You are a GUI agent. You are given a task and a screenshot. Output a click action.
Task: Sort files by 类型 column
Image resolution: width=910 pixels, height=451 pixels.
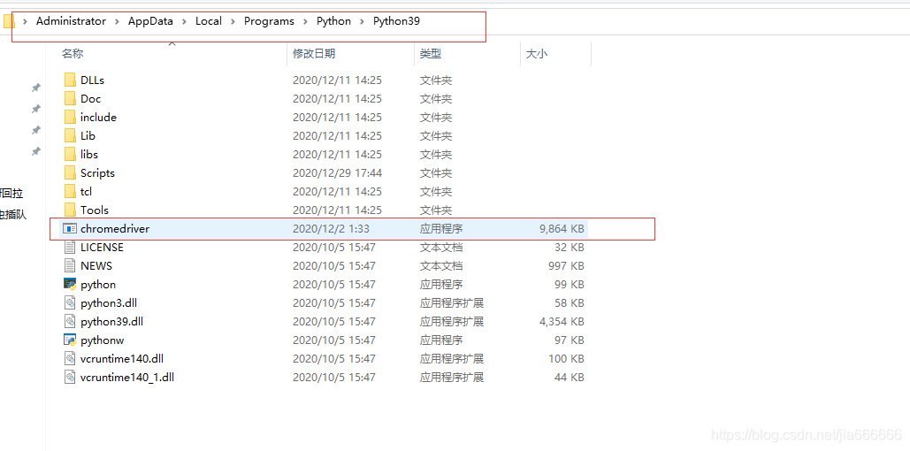[x=431, y=54]
